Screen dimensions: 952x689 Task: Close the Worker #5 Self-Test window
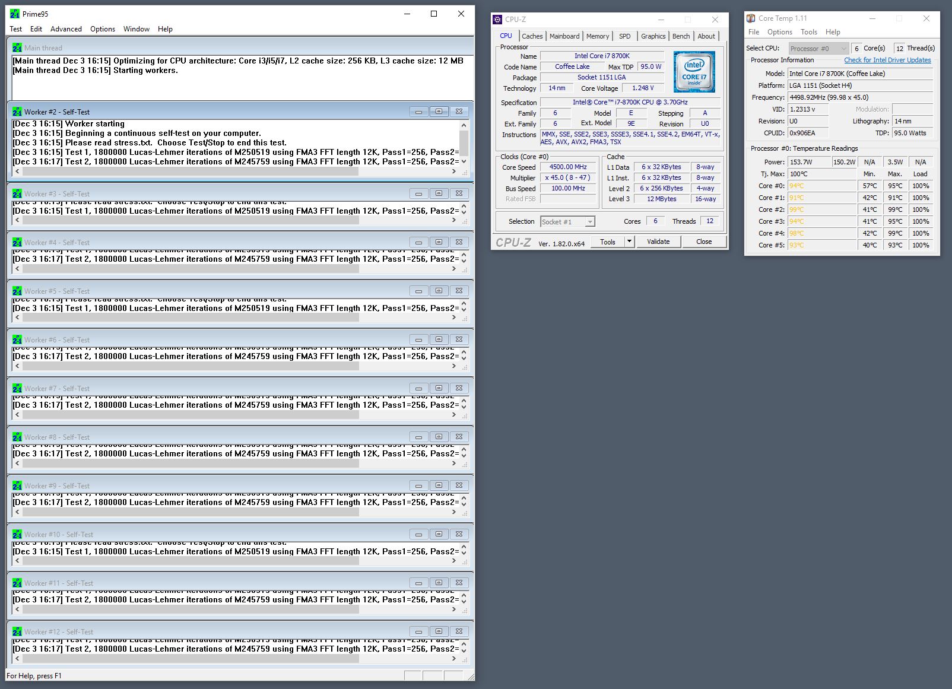459,291
